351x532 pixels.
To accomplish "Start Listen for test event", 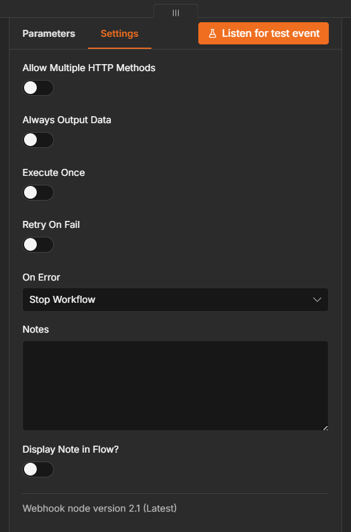I will (x=264, y=33).
